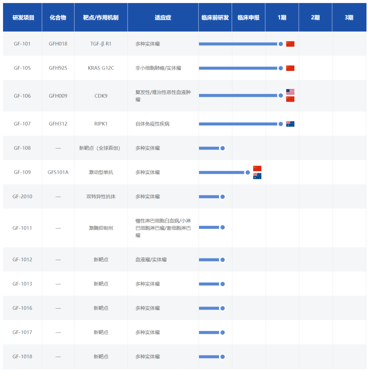This screenshot has width=368, height=371.
Task: Click the 适应症 column header
Action: (163, 17)
